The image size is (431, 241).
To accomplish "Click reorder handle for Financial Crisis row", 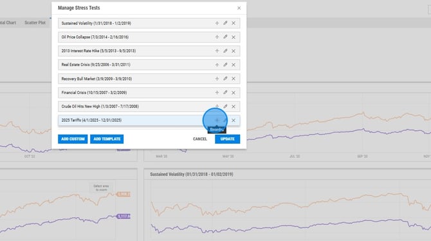I will click(217, 93).
